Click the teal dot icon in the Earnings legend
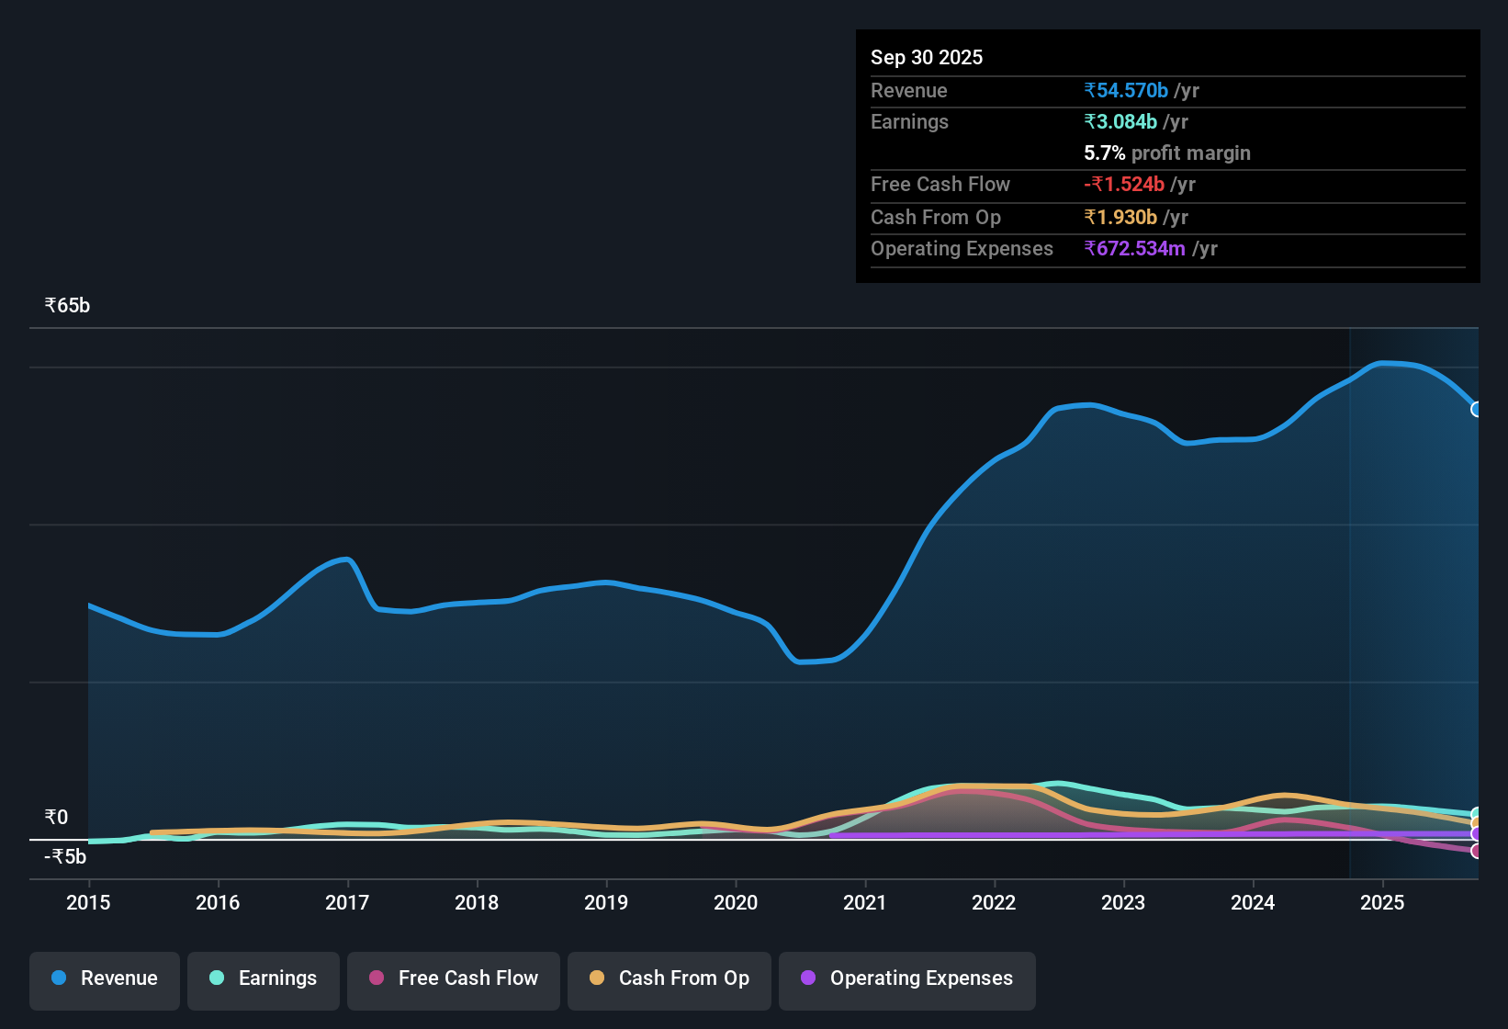This screenshot has height=1029, width=1508. 217,978
